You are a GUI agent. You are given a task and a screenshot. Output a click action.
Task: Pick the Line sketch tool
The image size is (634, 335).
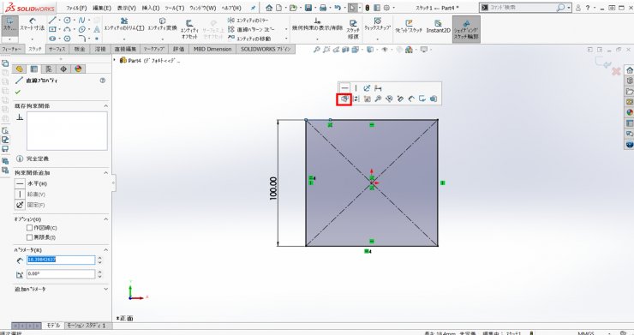(52, 21)
